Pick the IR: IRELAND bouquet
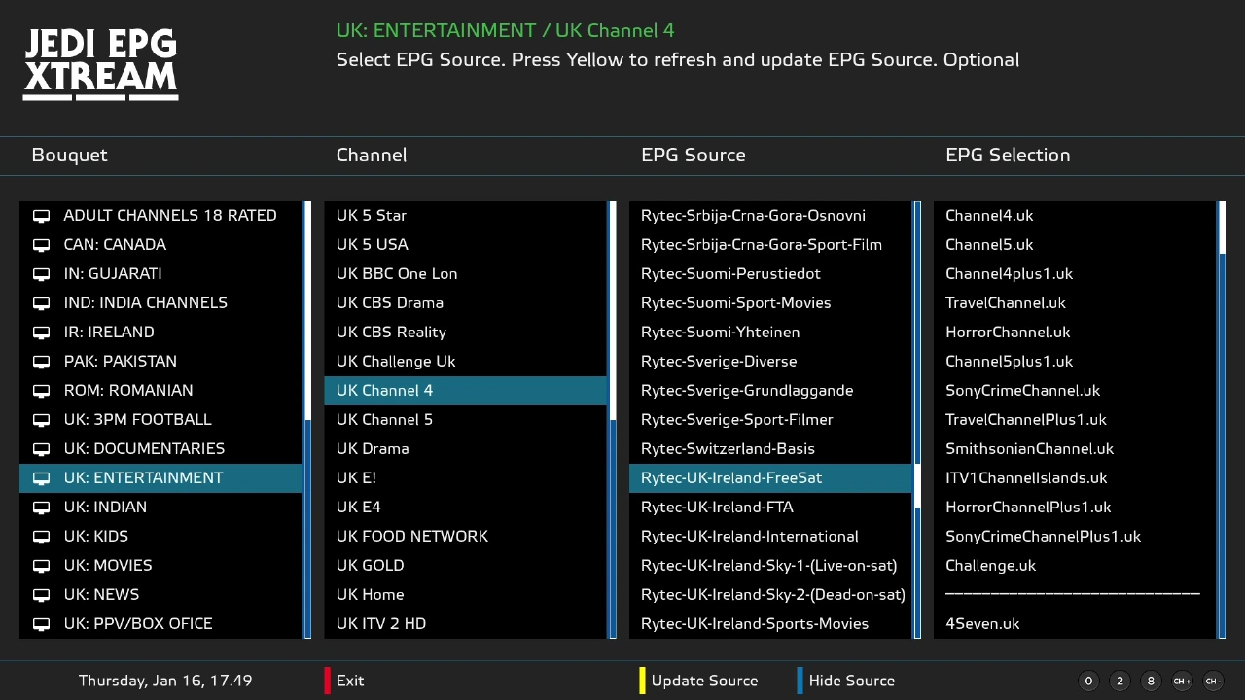1245x700 pixels. pyautogui.click(x=160, y=332)
